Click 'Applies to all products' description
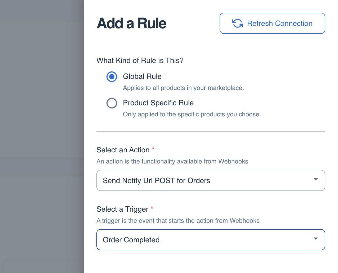338x273 pixels. point(183,88)
